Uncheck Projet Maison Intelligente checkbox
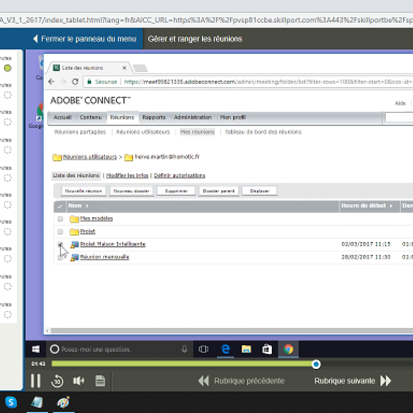Screen dimensions: 413x413 60,245
